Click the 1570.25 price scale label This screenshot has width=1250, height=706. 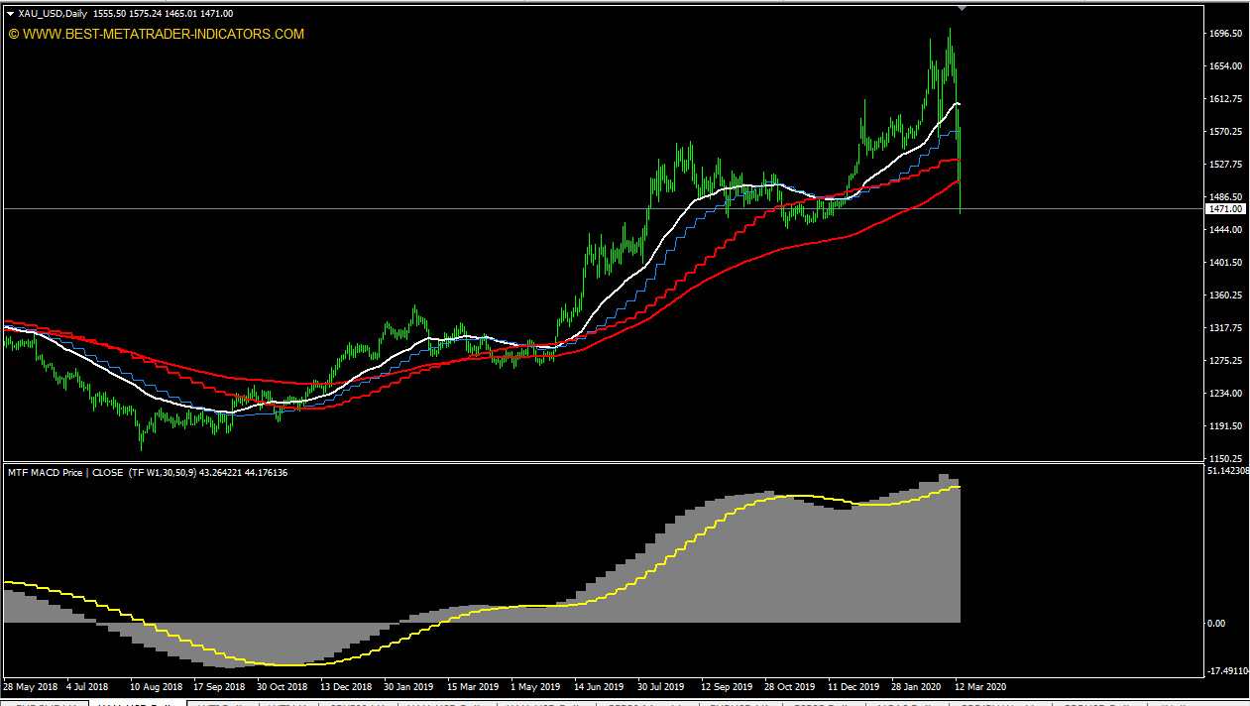1226,132
